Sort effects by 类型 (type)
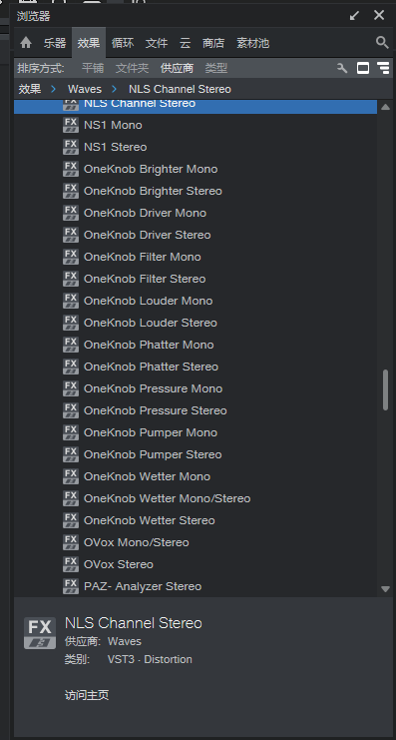Viewport: 396px width, 740px height. coord(215,69)
